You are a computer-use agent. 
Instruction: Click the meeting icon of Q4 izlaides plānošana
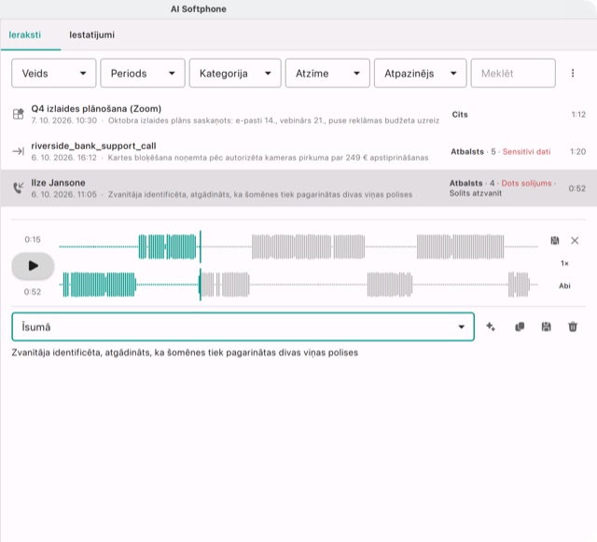(19, 114)
